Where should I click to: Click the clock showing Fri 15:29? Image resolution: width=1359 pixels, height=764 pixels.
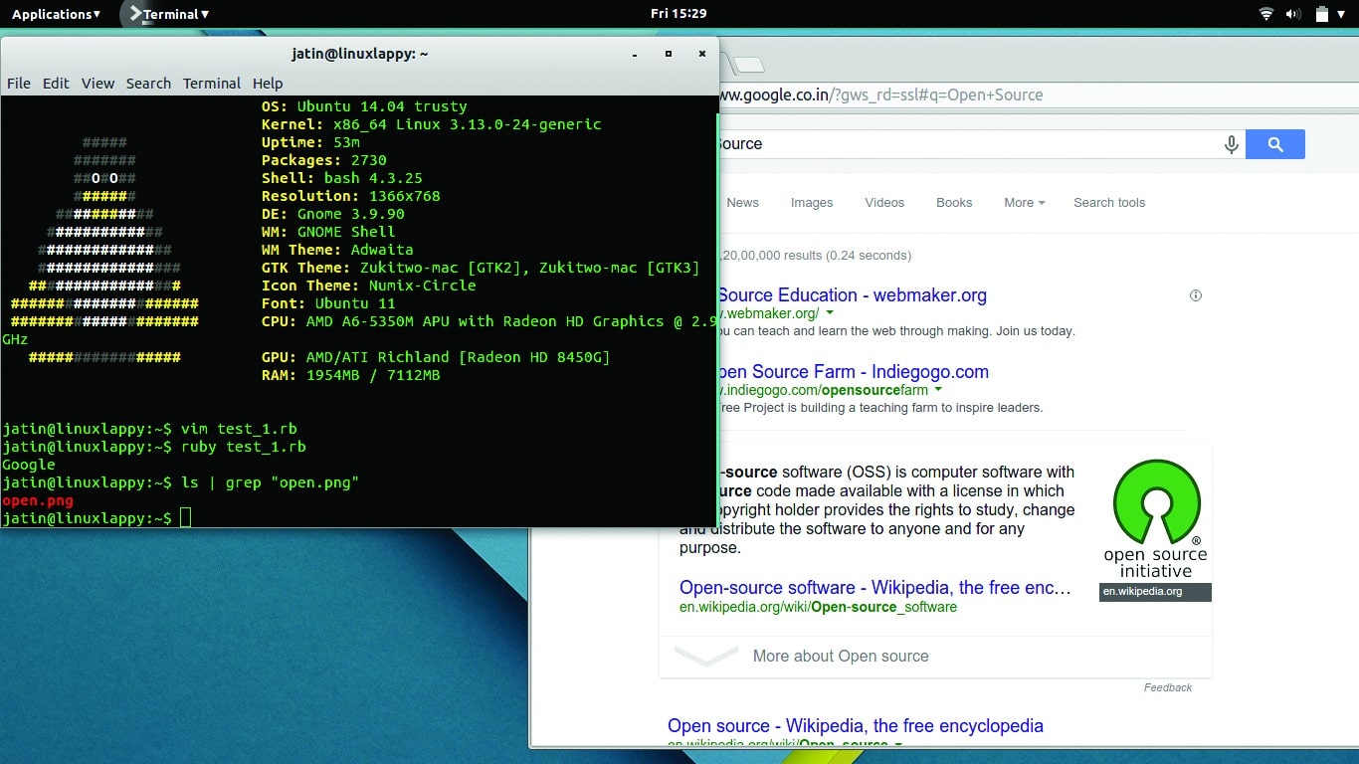click(679, 14)
